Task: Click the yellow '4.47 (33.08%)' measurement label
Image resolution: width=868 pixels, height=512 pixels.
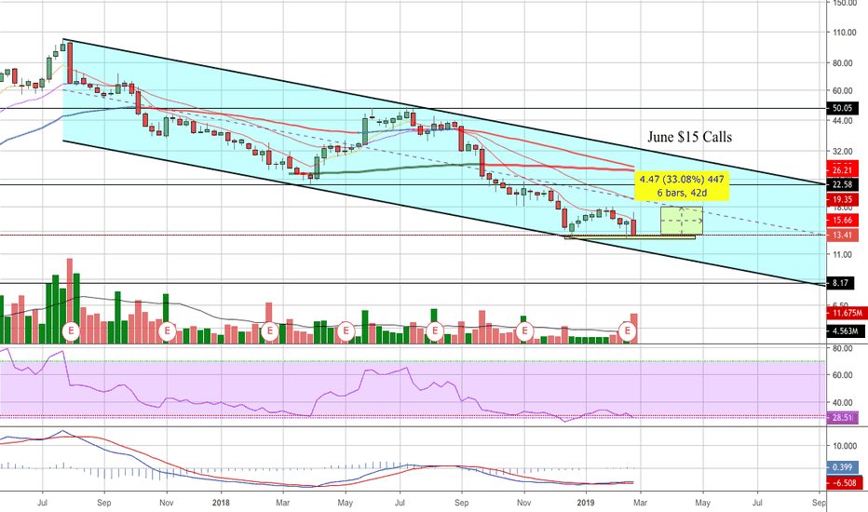Action: pos(682,186)
